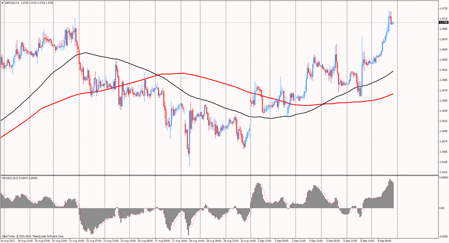The image size is (449, 243).
Task: Click the MACD scale value -0.0055
Action: pyautogui.click(x=444, y=237)
